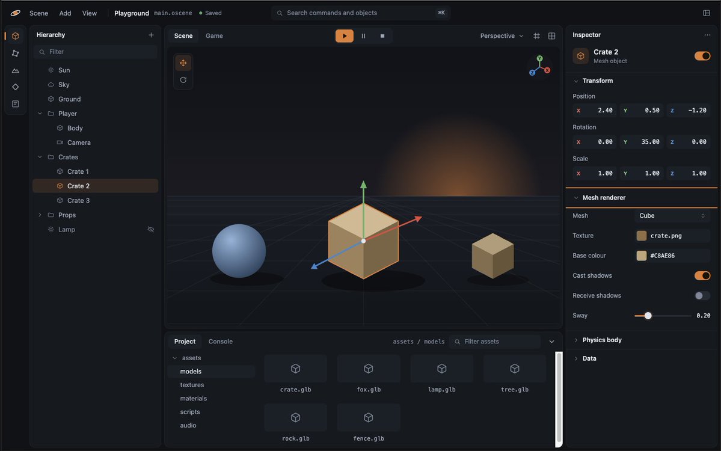721x451 pixels.
Task: Select the Camera object
Action: click(x=95, y=143)
